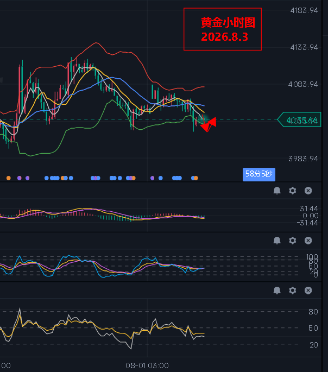Click the bell icon on the KDJ stochastic panel
Image resolution: width=328 pixels, height=372 pixels.
point(277,241)
